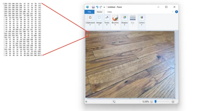Collapse the ribbon with the chevron

173,12
